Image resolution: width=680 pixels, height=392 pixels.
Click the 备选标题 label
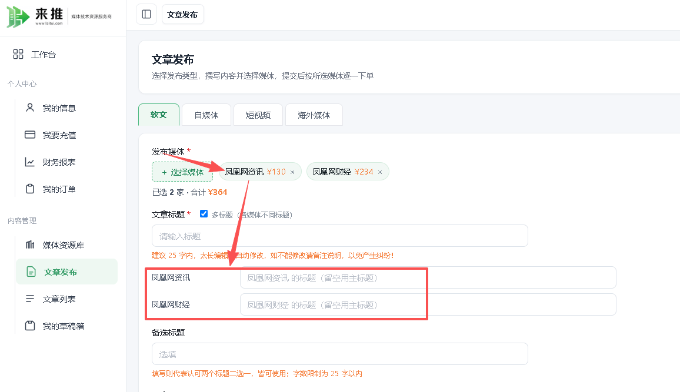[168, 333]
